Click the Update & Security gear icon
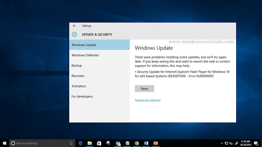Viewport: 262px width, 147px height. click(x=75, y=34)
